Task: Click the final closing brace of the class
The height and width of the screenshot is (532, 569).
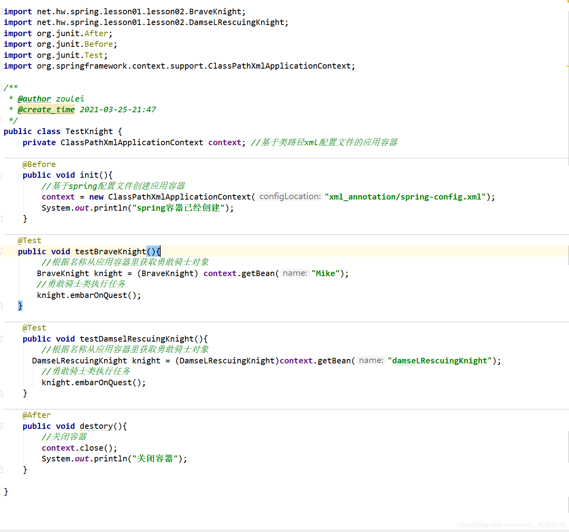Action: 6,492
